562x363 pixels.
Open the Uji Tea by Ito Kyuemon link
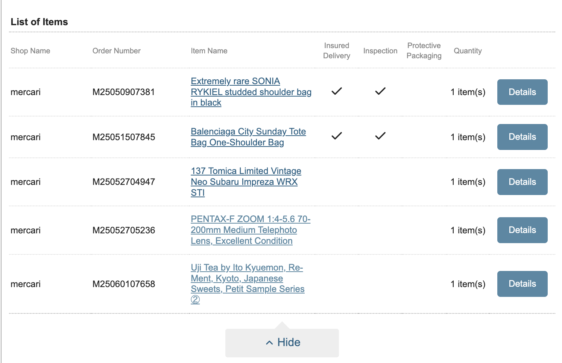[x=248, y=284]
